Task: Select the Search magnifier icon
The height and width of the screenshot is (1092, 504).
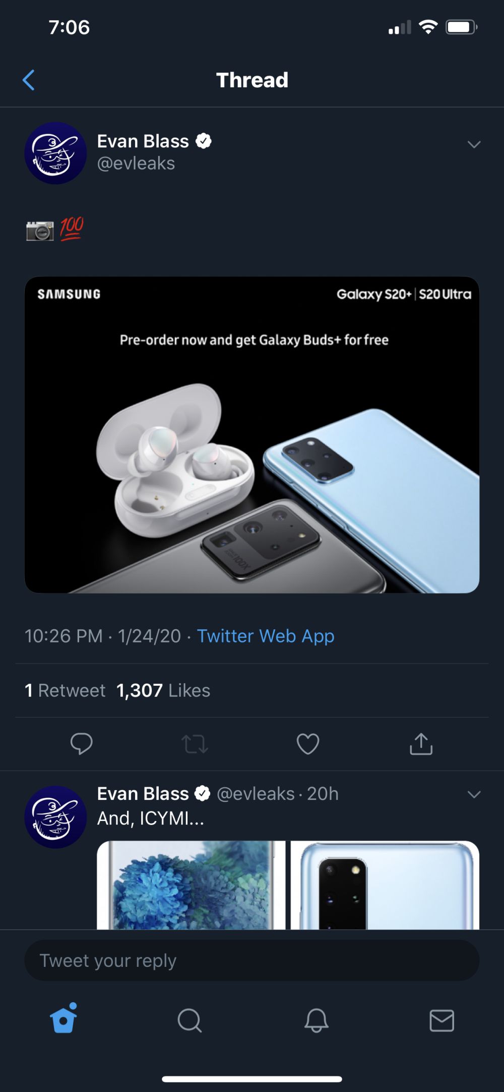Action: click(190, 1020)
